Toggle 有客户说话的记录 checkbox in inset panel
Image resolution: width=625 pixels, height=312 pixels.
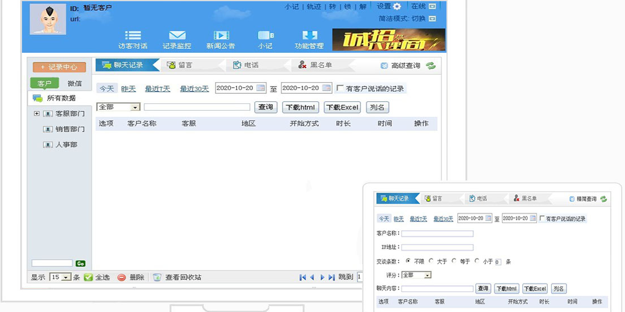point(542,219)
